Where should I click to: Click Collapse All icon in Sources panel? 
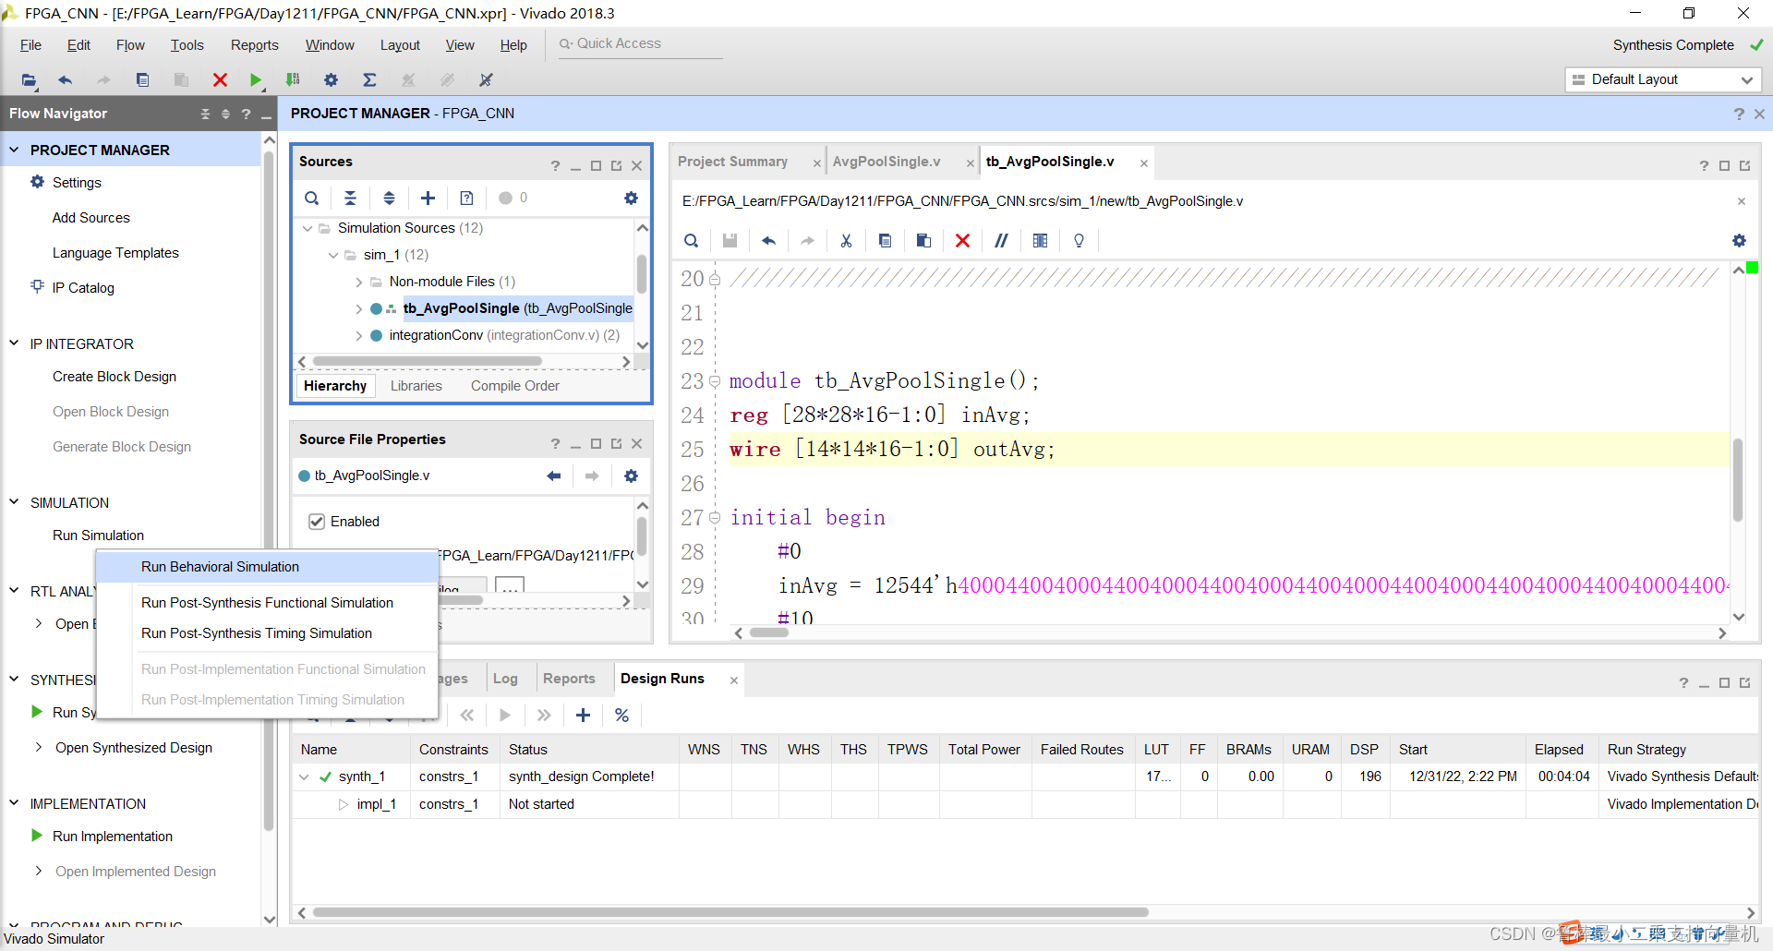[x=350, y=198]
